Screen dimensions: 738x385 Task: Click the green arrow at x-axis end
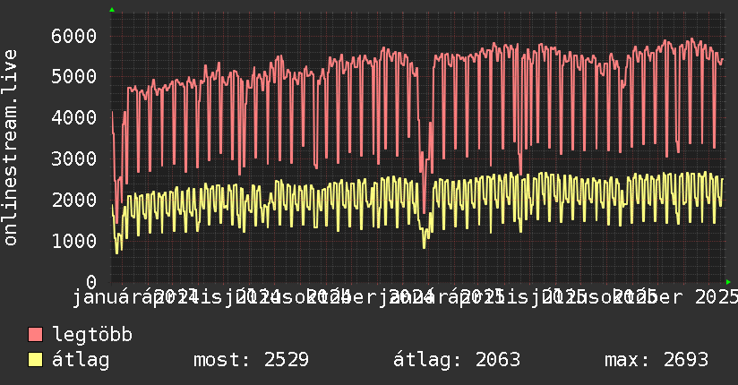(728, 282)
